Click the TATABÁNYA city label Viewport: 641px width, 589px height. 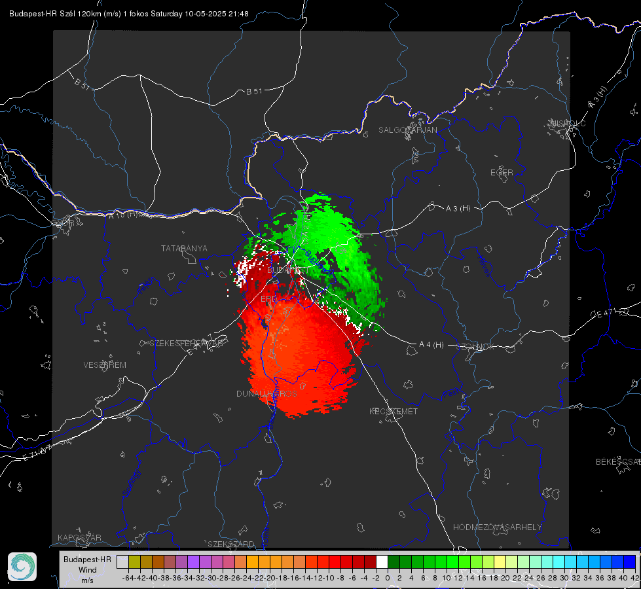coord(184,248)
